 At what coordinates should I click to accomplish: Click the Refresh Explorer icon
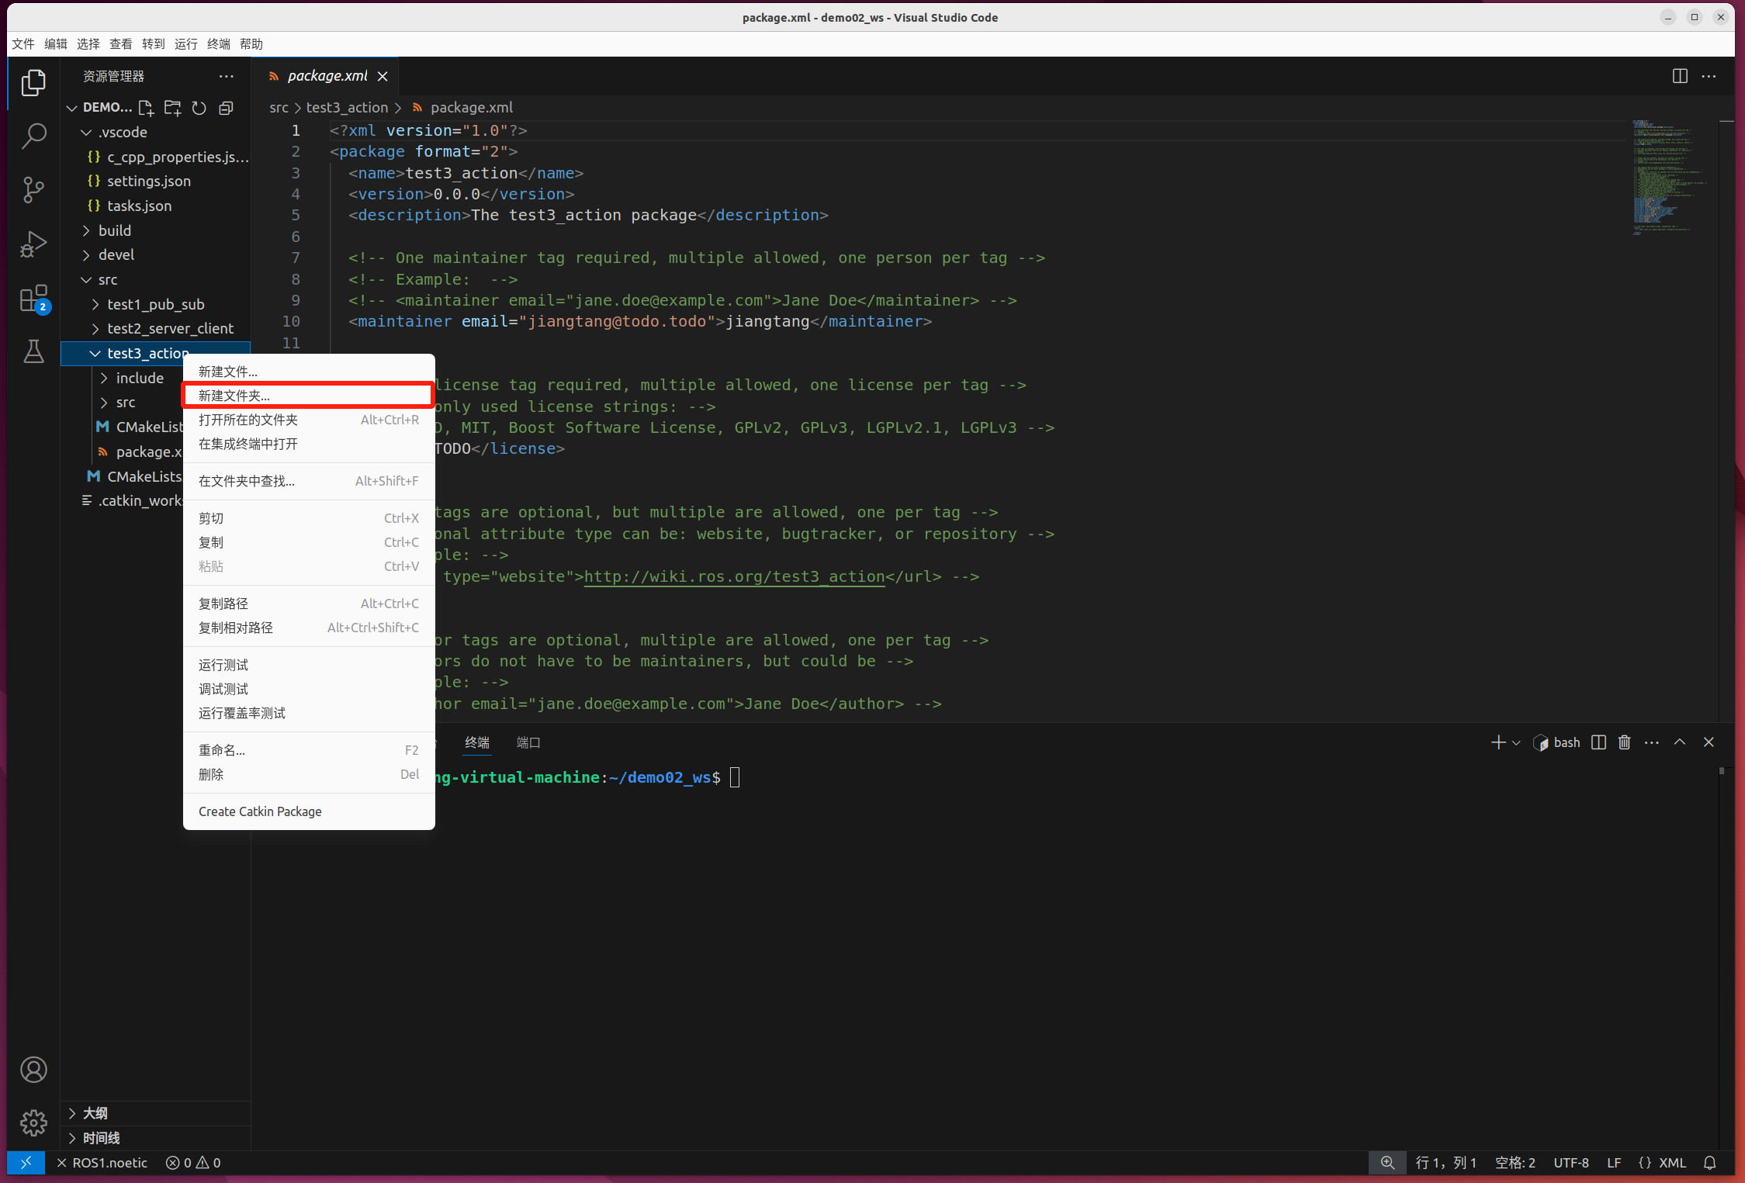click(199, 108)
